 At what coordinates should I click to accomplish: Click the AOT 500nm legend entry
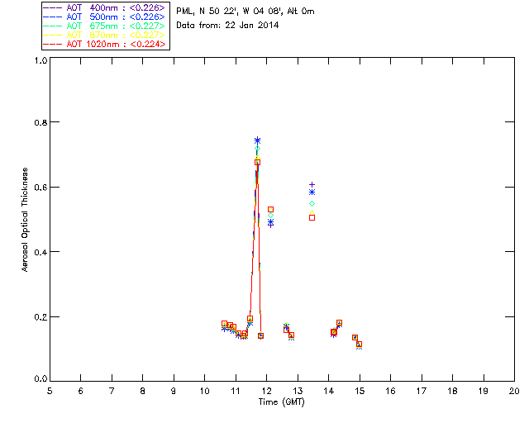(104, 17)
